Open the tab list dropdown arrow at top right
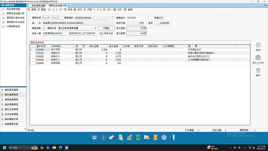Image resolution: width=268 pixels, height=151 pixels. tap(264, 6)
